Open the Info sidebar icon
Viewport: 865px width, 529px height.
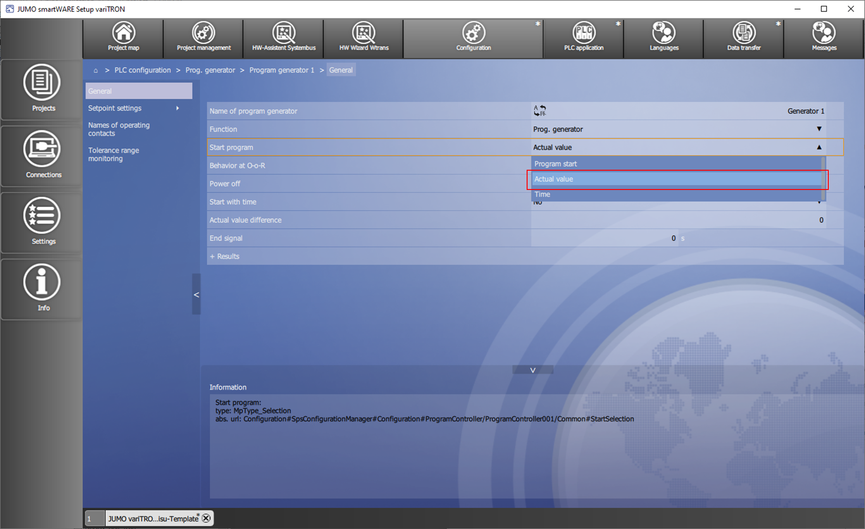(42, 288)
